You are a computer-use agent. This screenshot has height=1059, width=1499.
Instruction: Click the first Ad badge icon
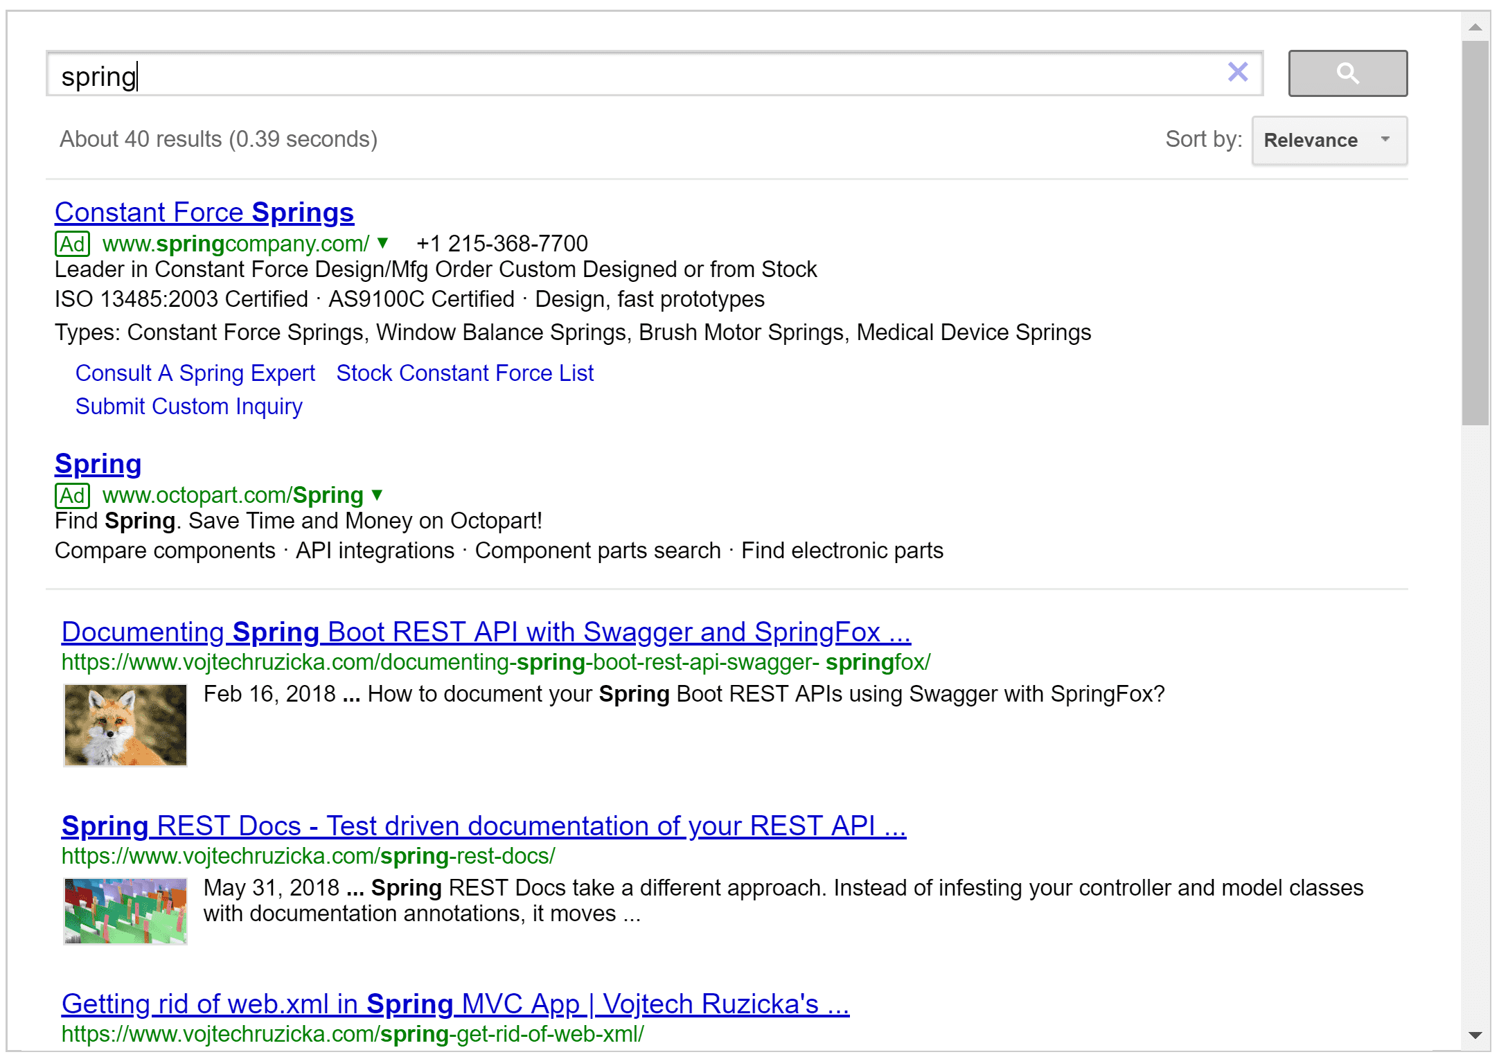tap(72, 244)
